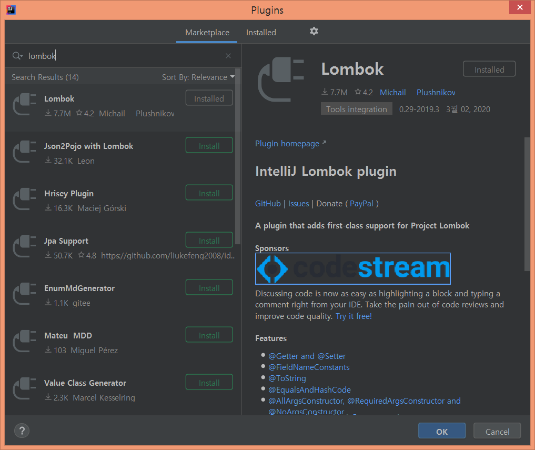Open the help question mark button
The height and width of the screenshot is (450, 535).
22,431
